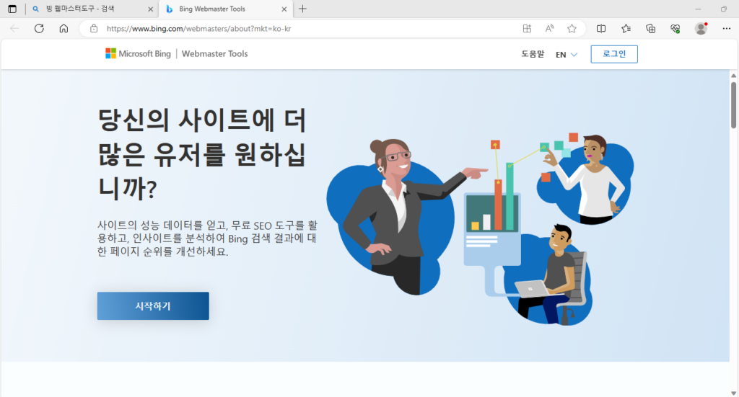Screen dimensions: 739x397
Task: Close the 빙 웹마스터도구 - 검색 tab
Action: point(150,9)
